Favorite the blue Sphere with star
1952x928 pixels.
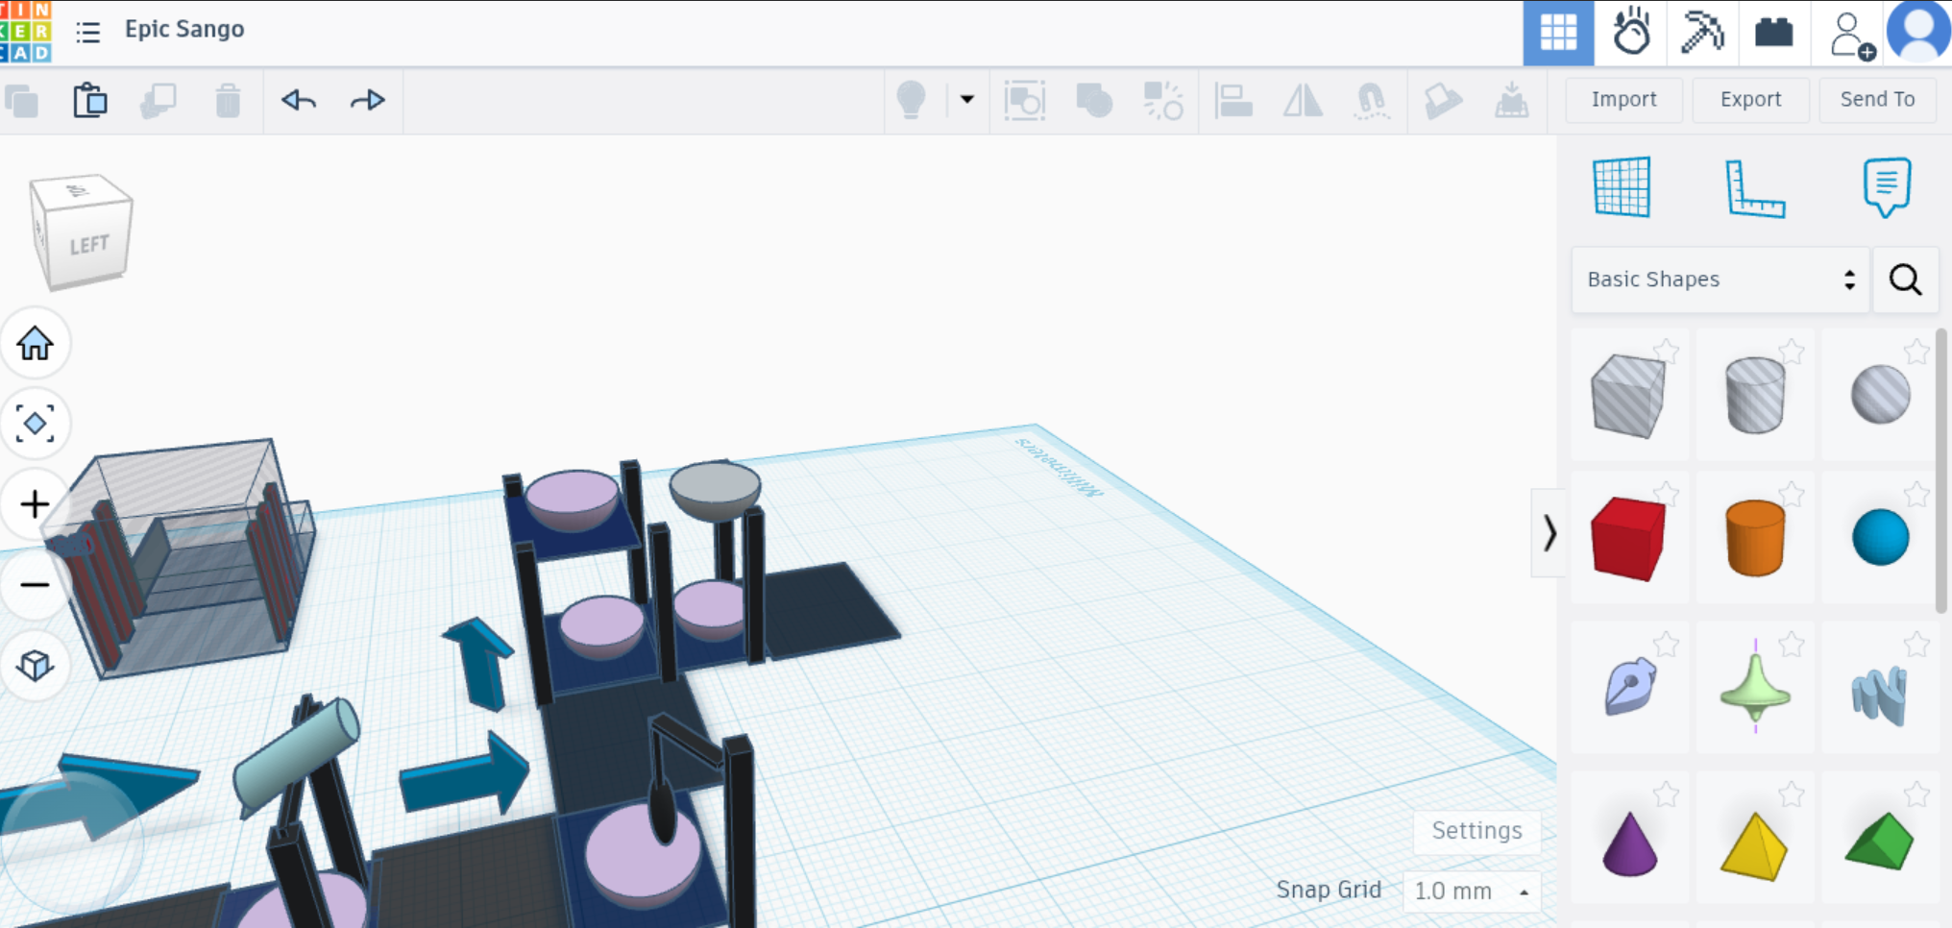coord(1917,494)
